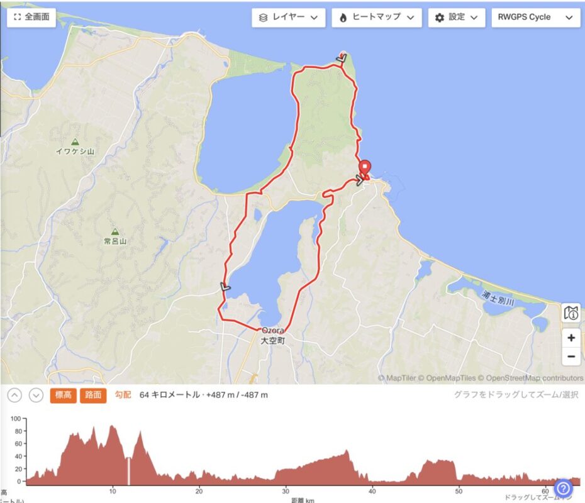Toggle the 路面 surface graph button
The width and height of the screenshot is (585, 503).
pyautogui.click(x=93, y=395)
